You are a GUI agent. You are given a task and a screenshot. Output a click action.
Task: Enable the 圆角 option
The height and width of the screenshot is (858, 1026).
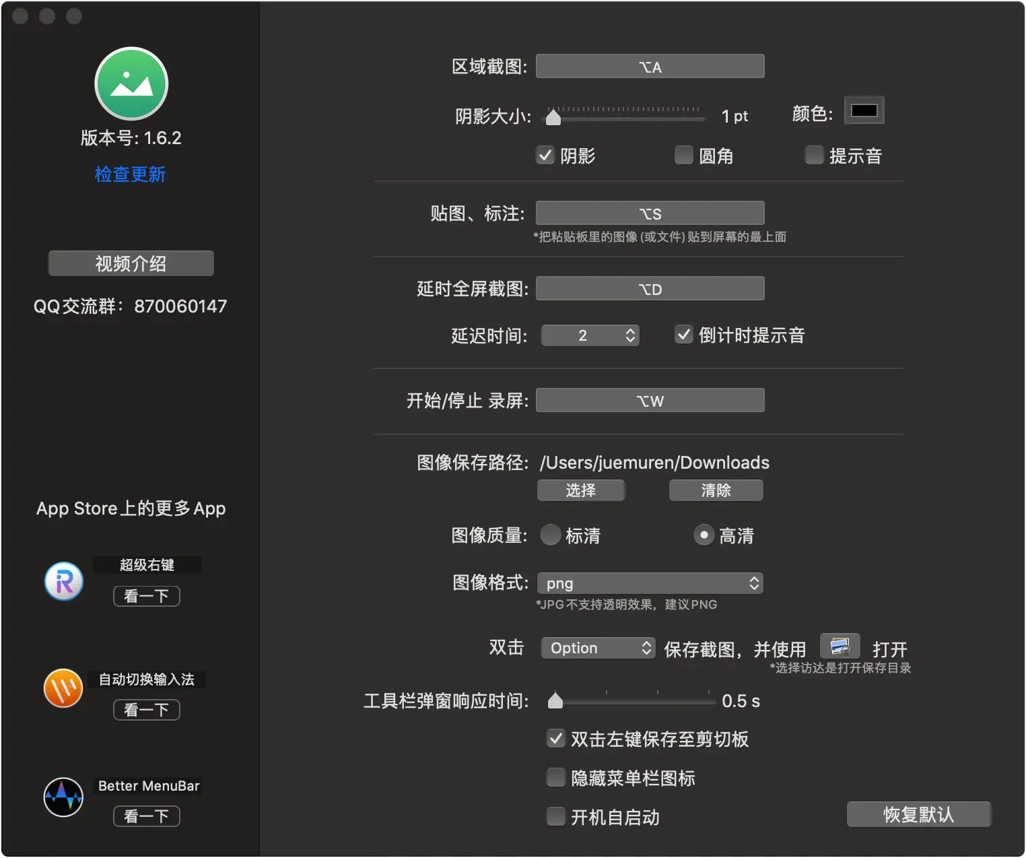(x=683, y=155)
